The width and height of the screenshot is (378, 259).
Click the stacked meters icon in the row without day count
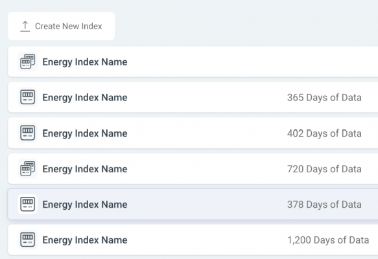click(x=27, y=62)
